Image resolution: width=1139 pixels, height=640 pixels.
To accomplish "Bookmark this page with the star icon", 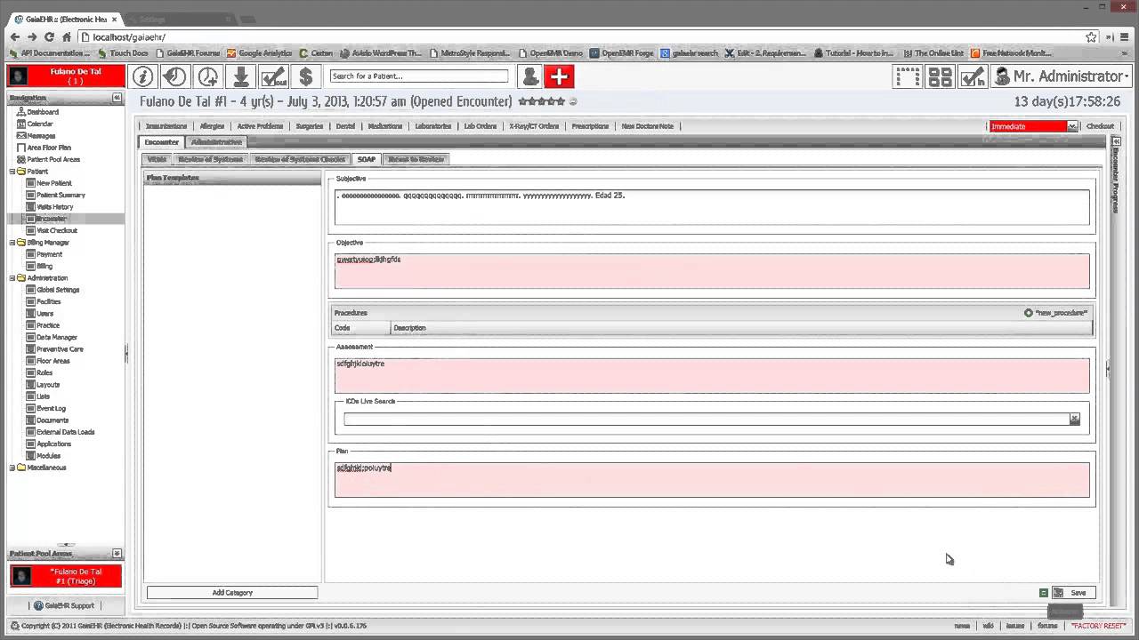I will (x=1091, y=36).
